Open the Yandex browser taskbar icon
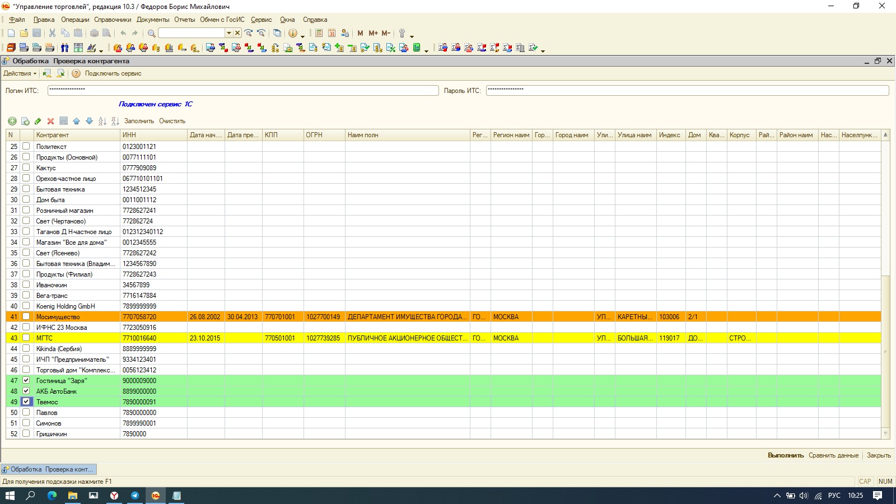 click(114, 496)
